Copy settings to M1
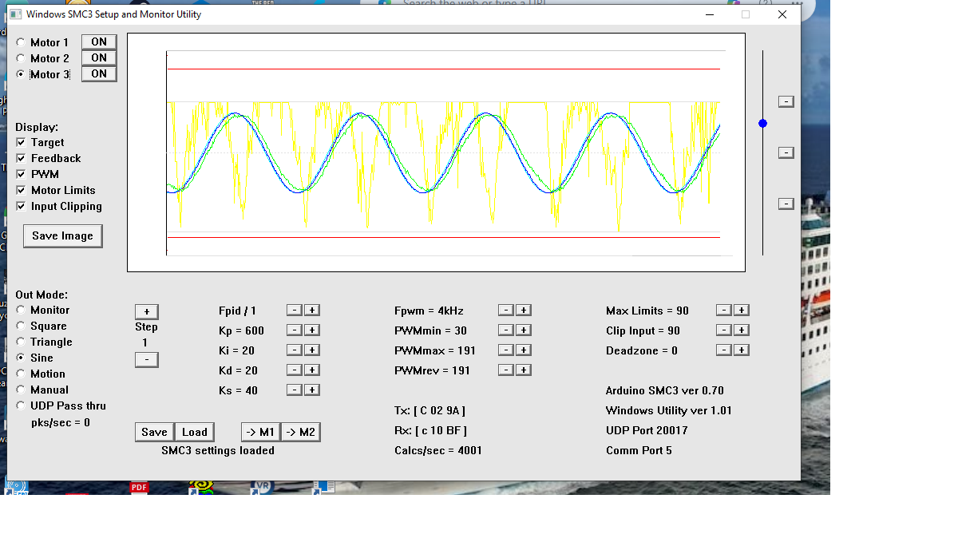Viewport: 958px width, 546px height. click(x=260, y=432)
